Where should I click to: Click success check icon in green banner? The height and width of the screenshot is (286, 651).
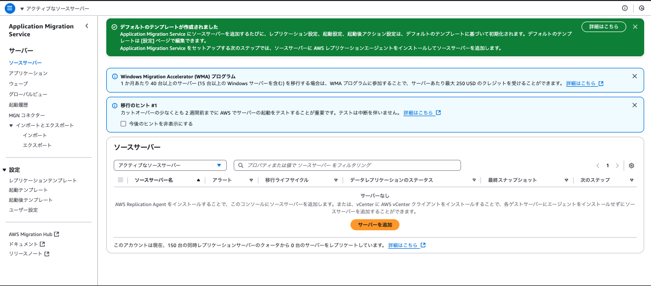pos(114,27)
